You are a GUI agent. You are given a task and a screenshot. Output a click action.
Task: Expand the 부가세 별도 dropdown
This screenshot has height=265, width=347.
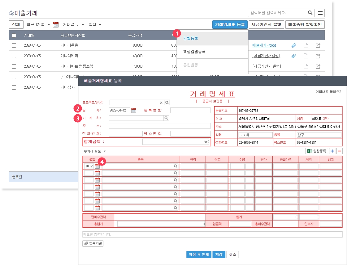pos(95,151)
